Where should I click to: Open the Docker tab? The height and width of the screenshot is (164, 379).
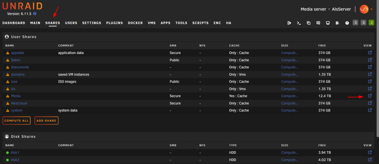[135, 23]
